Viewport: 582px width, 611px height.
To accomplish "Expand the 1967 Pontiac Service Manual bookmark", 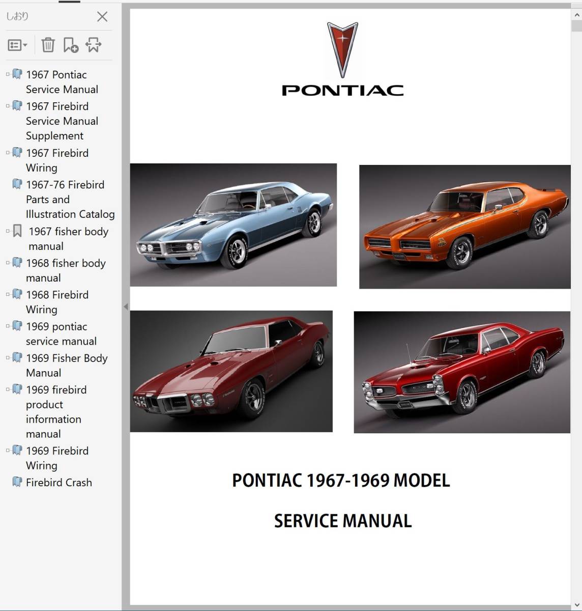I will (x=8, y=74).
